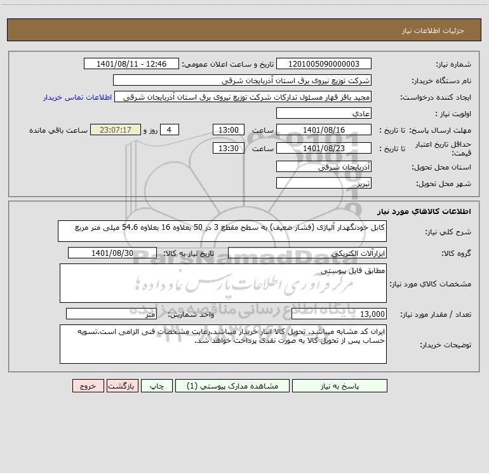This screenshot has width=489, height=473.
Task: Click the unit of measure field متر
Action: [111, 314]
